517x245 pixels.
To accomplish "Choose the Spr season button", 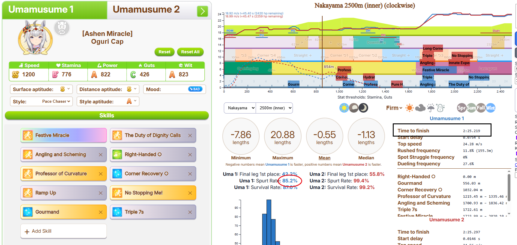I will pyautogui.click(x=461, y=108).
